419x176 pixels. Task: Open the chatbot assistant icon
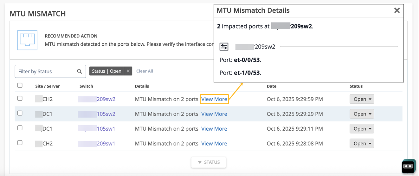point(408,166)
